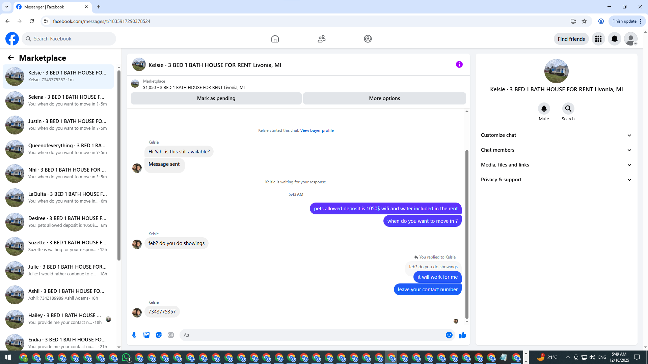Open Ashli's rental conversation

coord(58,295)
